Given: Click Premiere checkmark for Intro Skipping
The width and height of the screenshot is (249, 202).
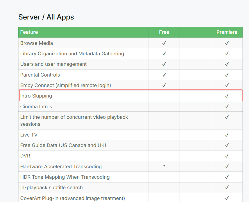Looking at the screenshot, I should point(227,96).
